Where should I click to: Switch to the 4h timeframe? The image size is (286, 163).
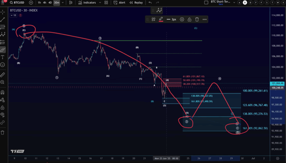[x=44, y=3]
